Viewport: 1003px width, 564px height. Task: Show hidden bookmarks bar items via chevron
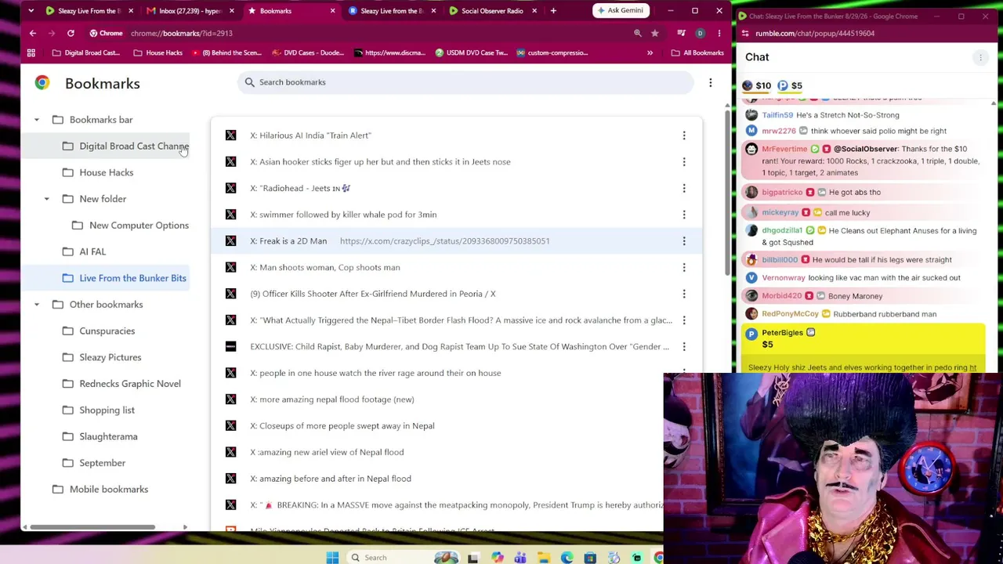pos(650,52)
